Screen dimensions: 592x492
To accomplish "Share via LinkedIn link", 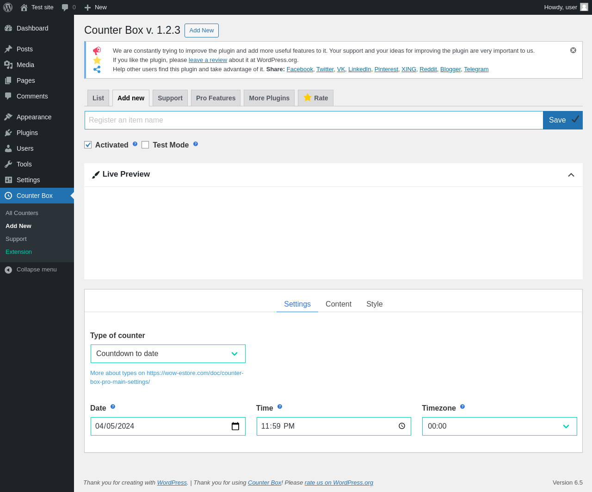I will (360, 69).
